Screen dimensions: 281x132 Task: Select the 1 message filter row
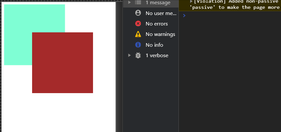click(151, 3)
